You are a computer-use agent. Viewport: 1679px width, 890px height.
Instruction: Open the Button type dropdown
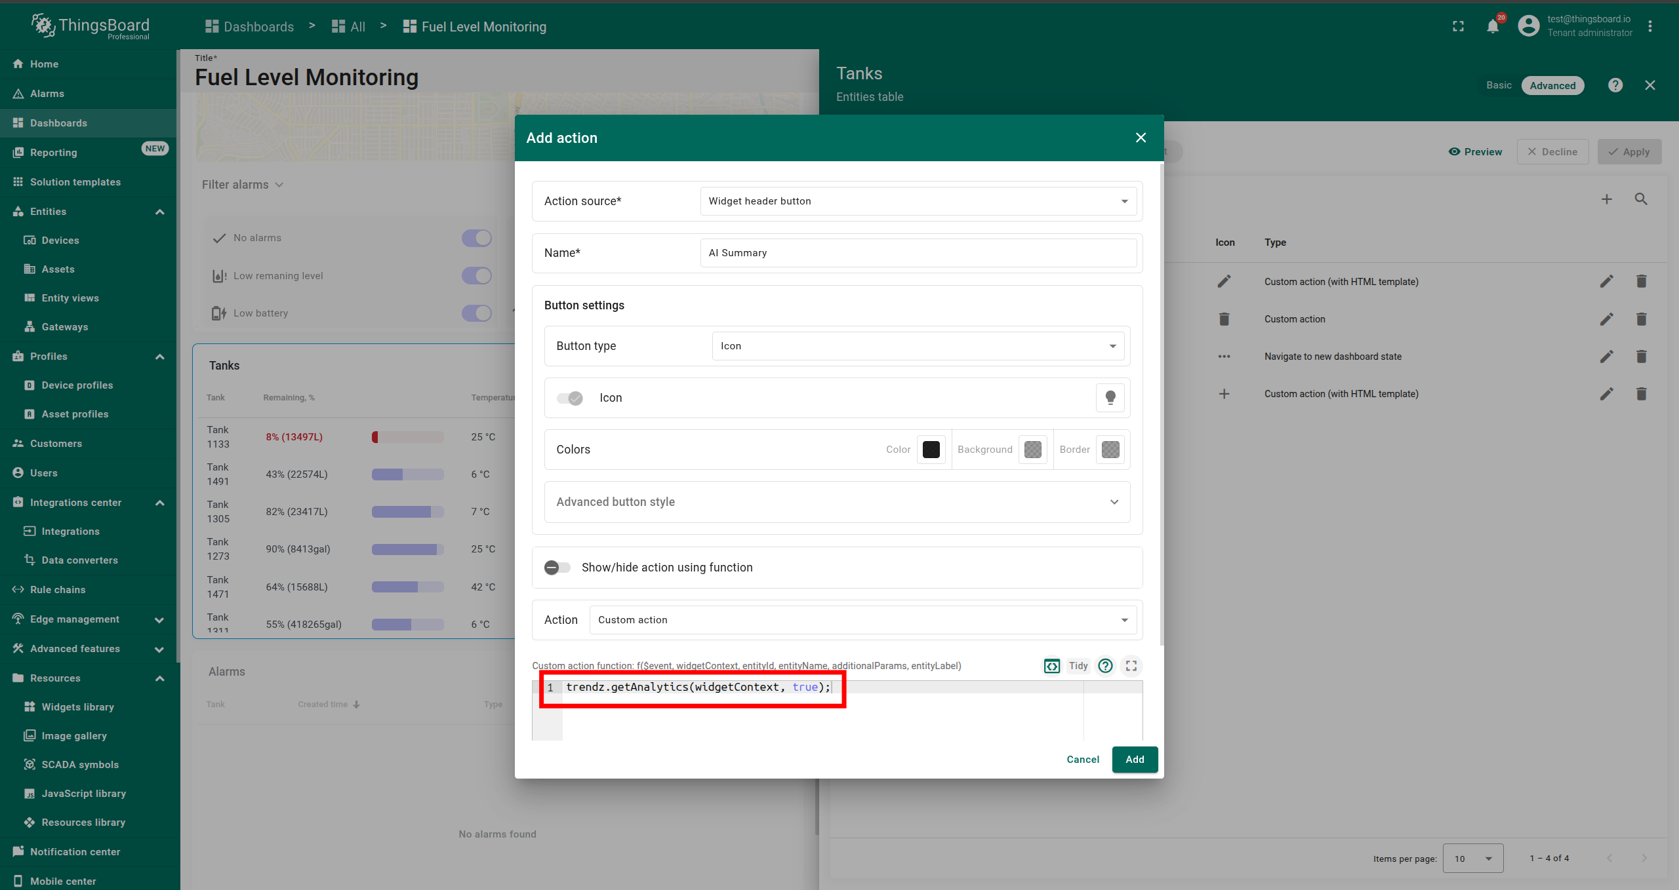pyautogui.click(x=918, y=346)
